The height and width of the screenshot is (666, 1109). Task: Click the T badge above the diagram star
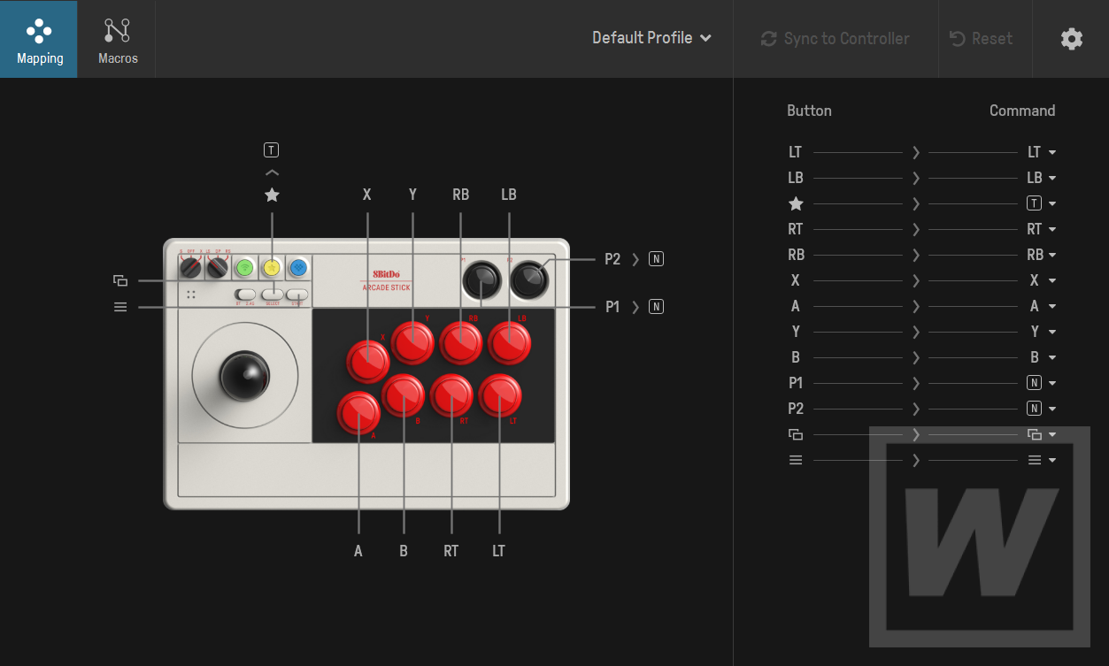(x=272, y=150)
